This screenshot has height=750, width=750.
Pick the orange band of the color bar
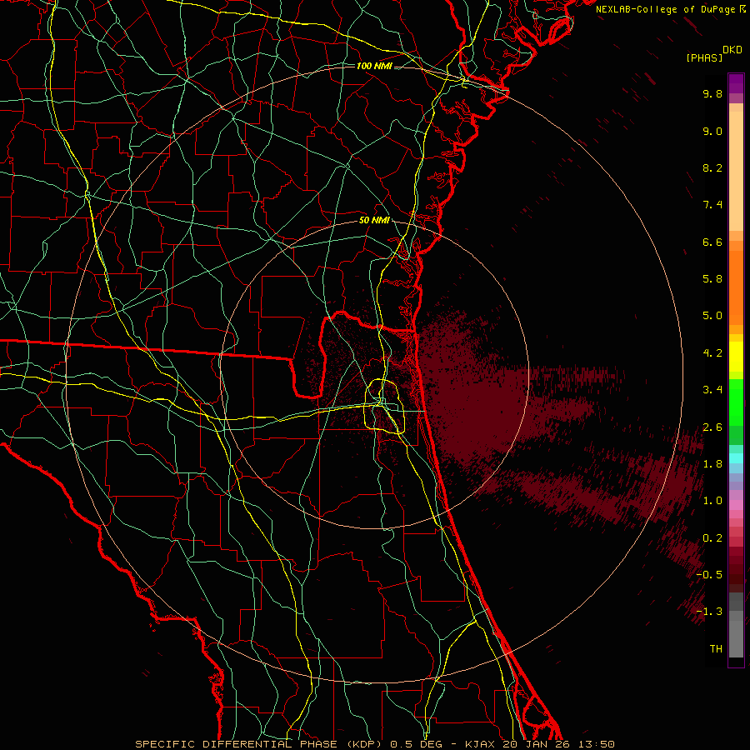pyautogui.click(x=736, y=287)
